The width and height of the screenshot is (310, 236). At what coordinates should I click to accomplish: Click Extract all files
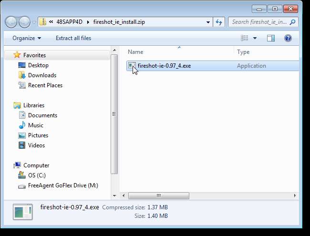73,38
